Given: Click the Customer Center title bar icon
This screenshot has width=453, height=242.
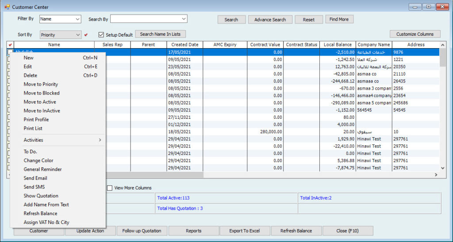Looking at the screenshot, I should click(x=7, y=7).
